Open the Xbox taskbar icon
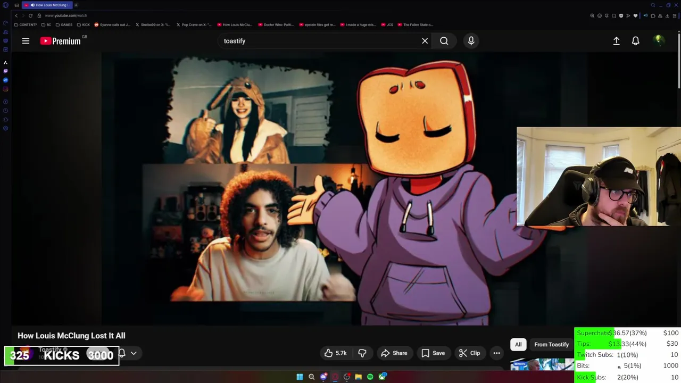Viewport: 681px width, 383px height. 382,377
